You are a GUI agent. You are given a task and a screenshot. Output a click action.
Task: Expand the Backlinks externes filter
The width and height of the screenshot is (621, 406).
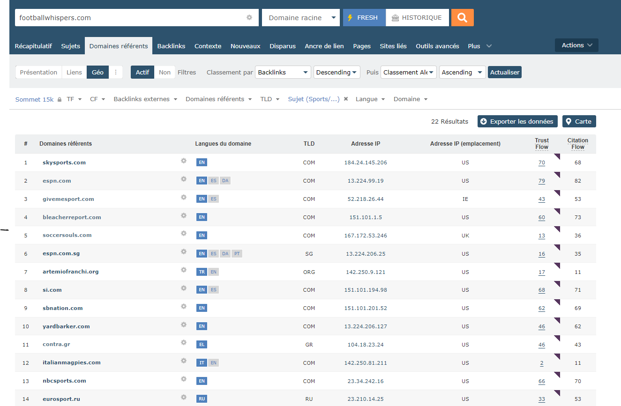145,99
